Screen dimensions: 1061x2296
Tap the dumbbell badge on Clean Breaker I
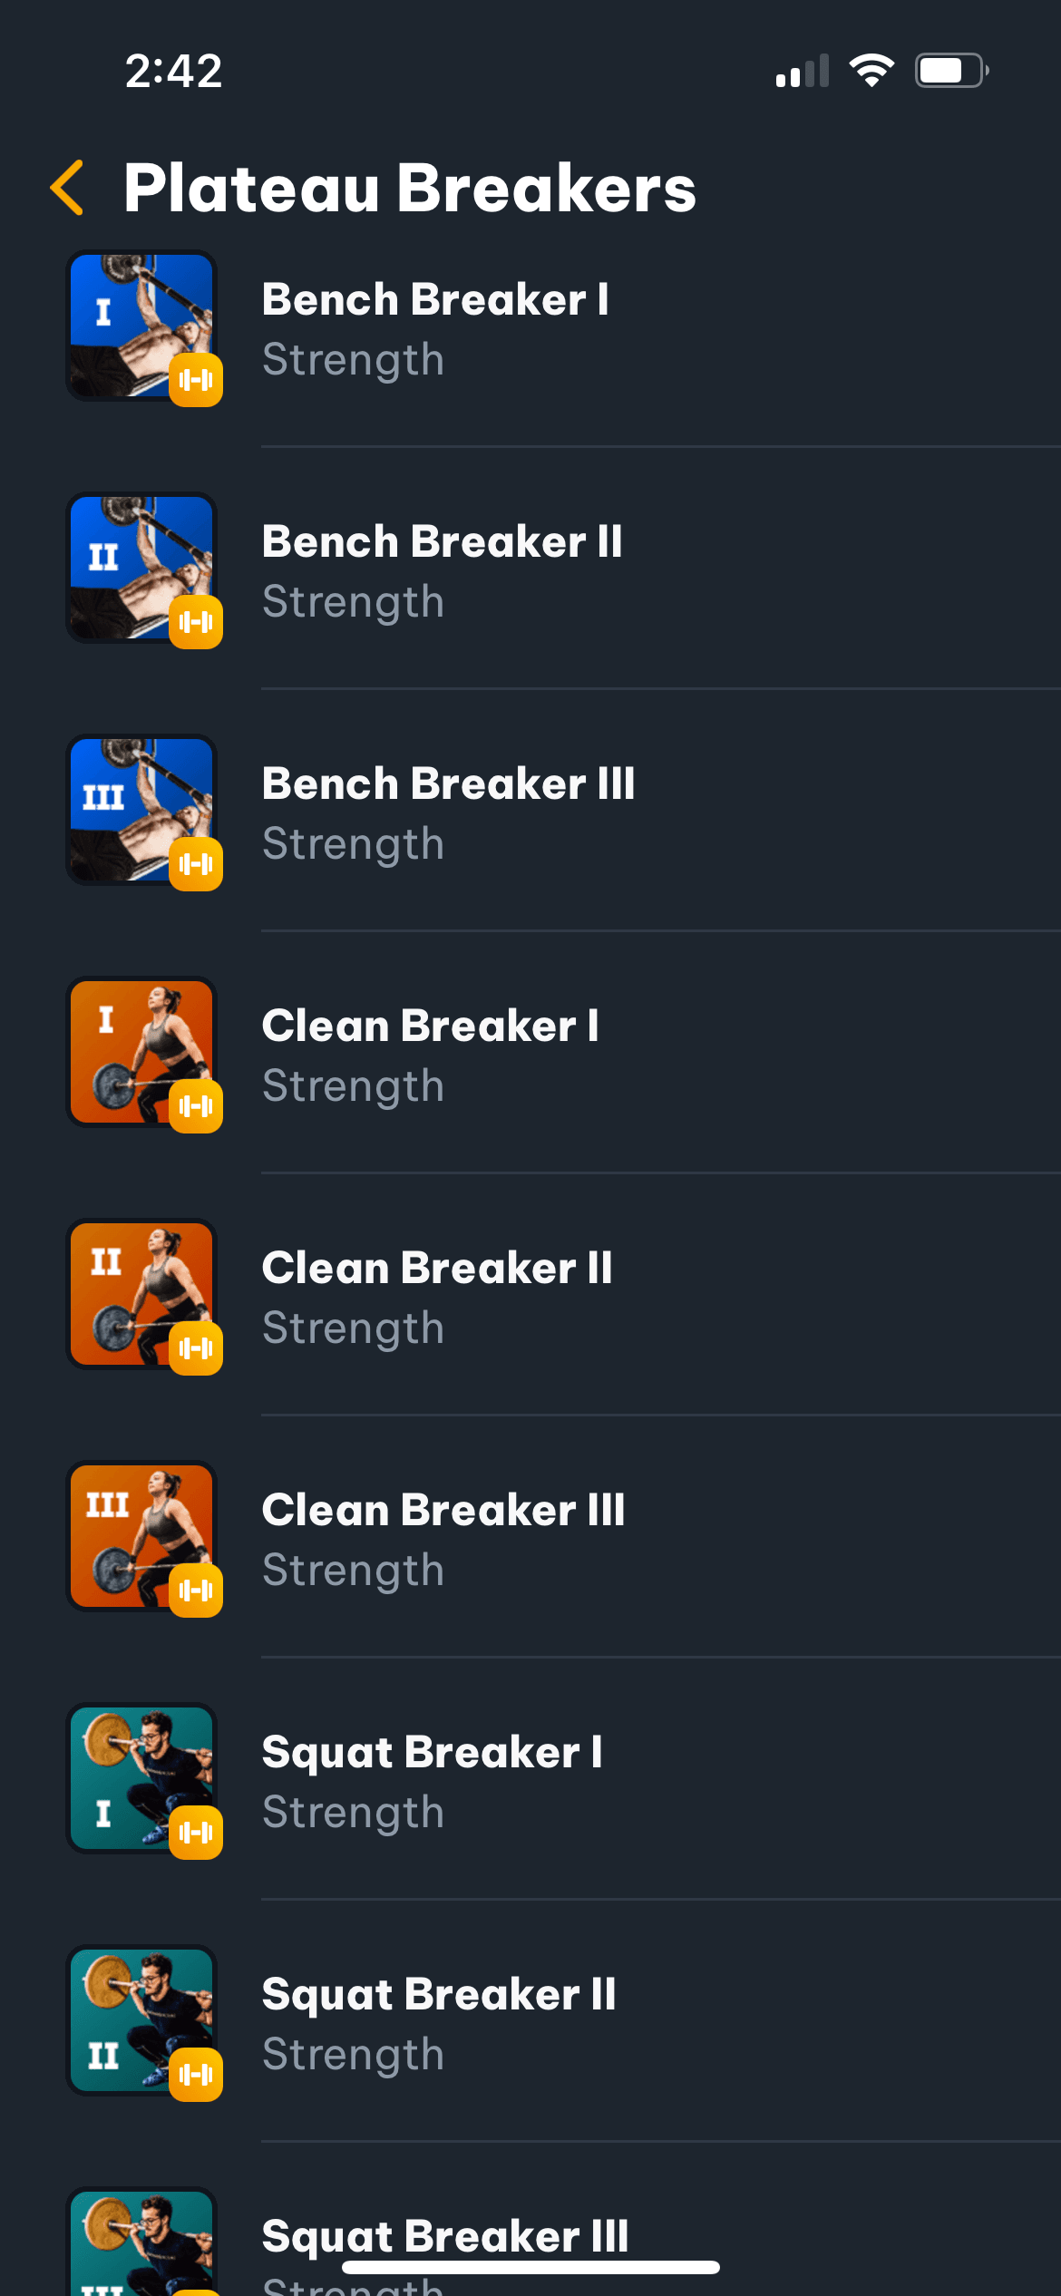(x=195, y=1107)
